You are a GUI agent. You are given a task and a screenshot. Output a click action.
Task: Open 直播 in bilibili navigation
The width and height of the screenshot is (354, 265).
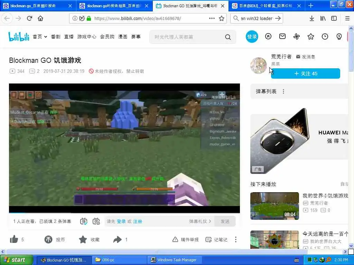69,37
